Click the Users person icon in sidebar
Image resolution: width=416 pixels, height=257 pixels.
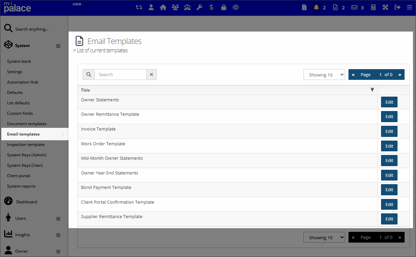(x=8, y=218)
